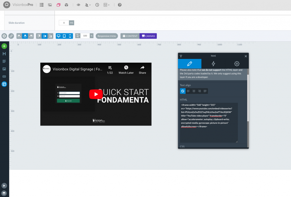Viewport: 291px width, 197px height.
Task: Open the media images section in top bar
Action: (x=50, y=5)
